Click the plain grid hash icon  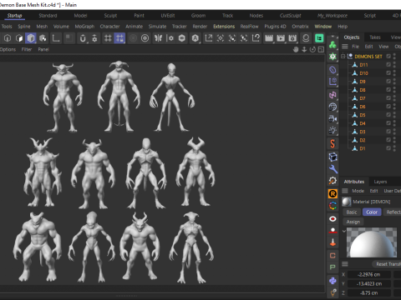[108, 38]
